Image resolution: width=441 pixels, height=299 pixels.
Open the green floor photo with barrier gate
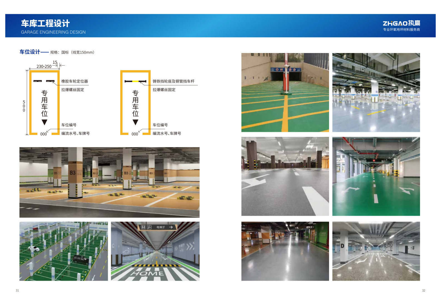pos(285,92)
